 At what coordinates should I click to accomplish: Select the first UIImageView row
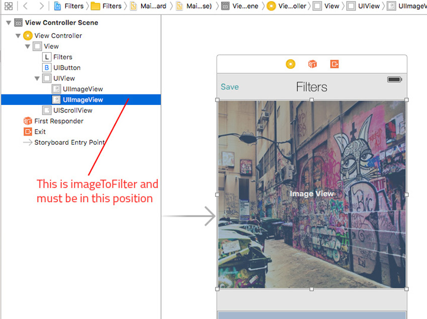pyautogui.click(x=81, y=89)
